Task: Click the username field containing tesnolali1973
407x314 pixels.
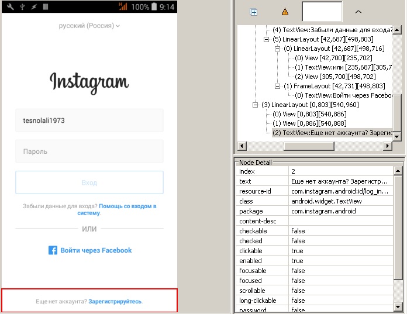Action: (x=89, y=120)
